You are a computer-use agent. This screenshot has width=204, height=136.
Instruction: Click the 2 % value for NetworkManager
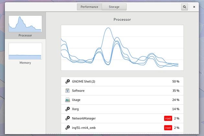coord(177,118)
